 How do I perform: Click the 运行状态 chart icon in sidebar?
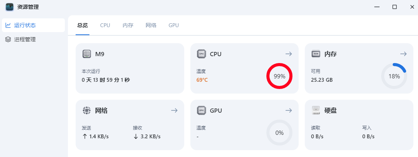(8, 25)
